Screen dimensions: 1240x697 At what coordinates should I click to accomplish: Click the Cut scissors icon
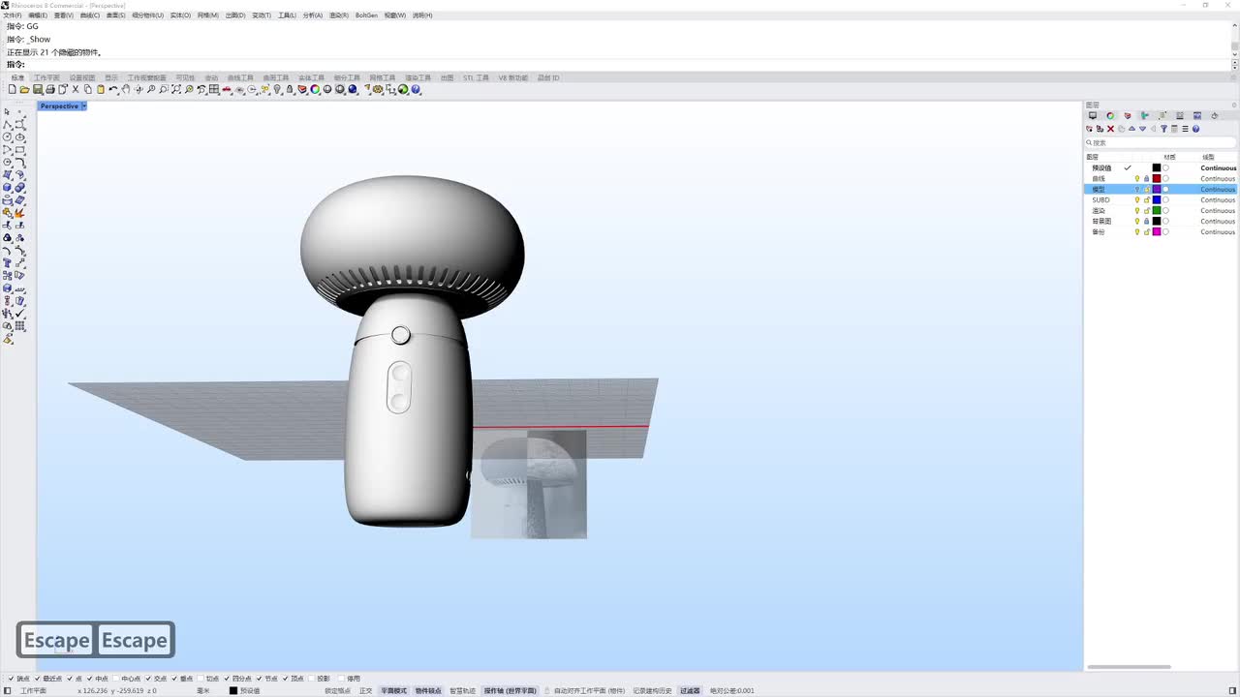tap(76, 89)
